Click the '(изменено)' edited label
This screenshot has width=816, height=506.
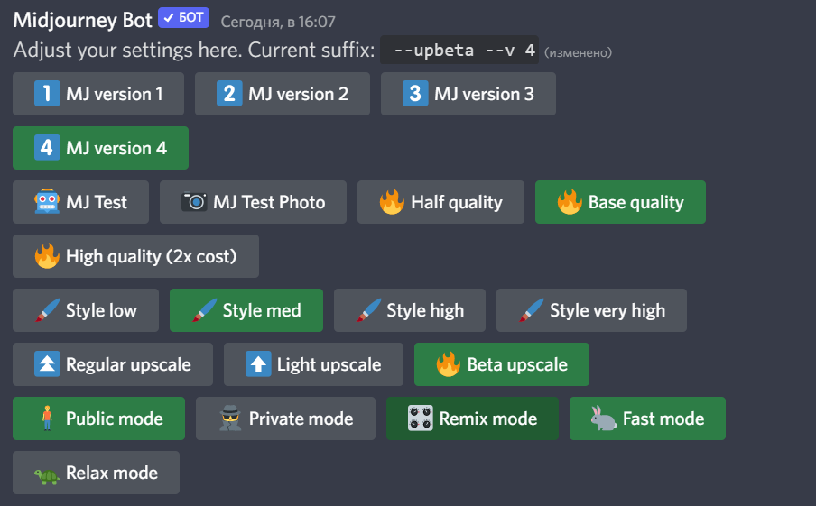pos(578,52)
